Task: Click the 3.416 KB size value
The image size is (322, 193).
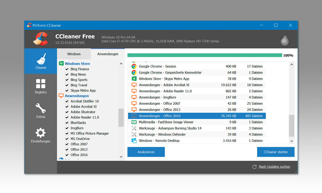Action: tap(229, 140)
